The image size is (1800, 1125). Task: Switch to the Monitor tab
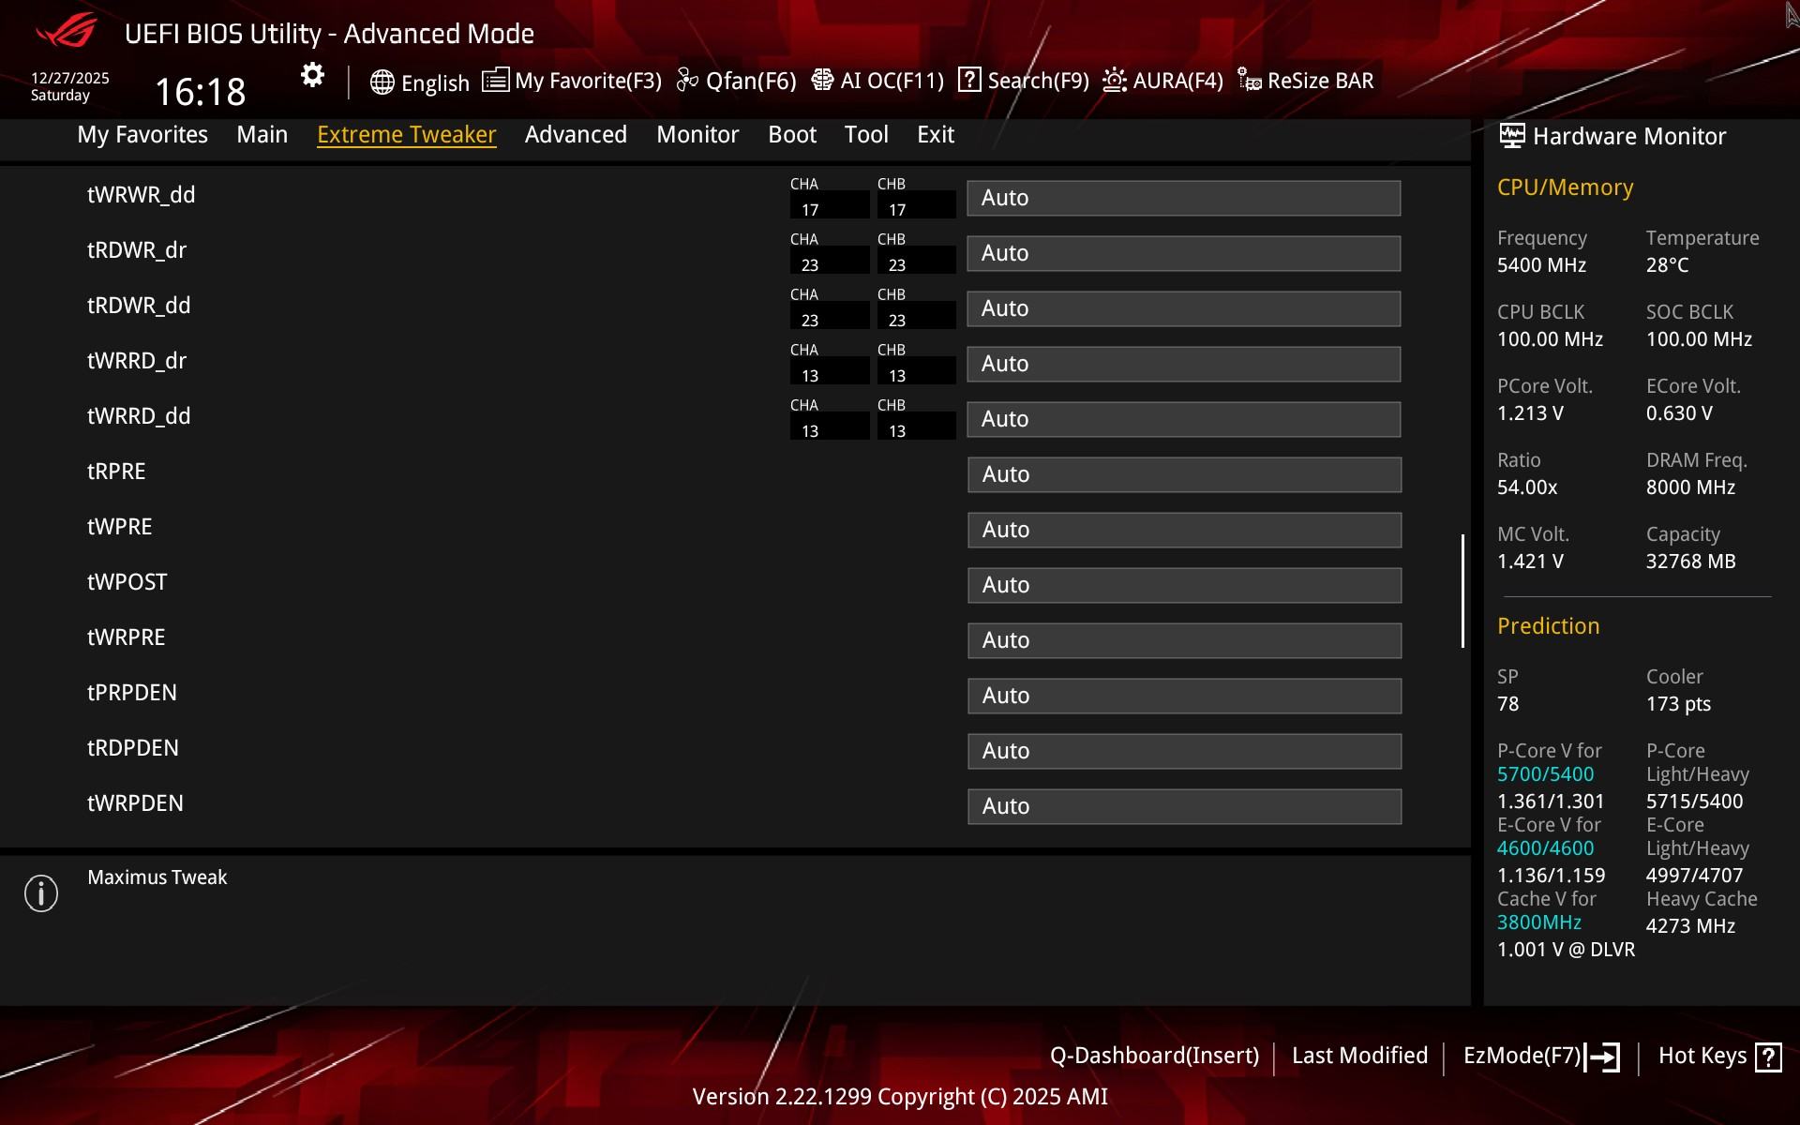(697, 134)
